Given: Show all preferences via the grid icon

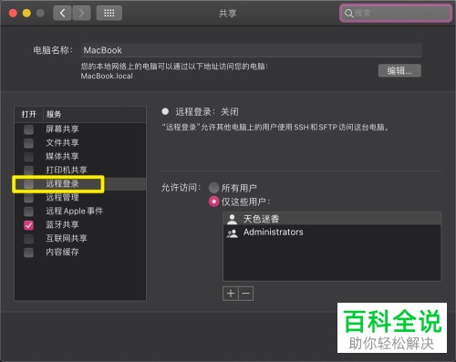Looking at the screenshot, I should tap(109, 13).
